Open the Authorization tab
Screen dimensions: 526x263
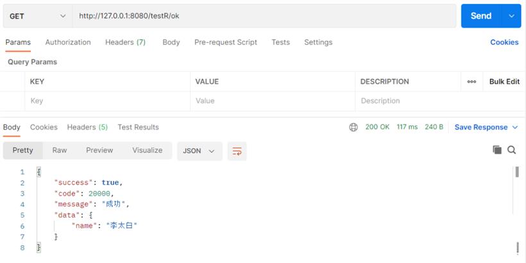68,42
